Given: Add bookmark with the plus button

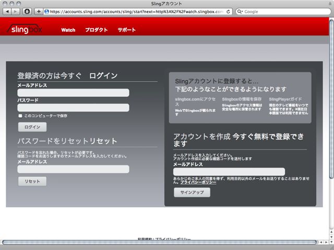Looking at the screenshot, I should [x=39, y=11].
